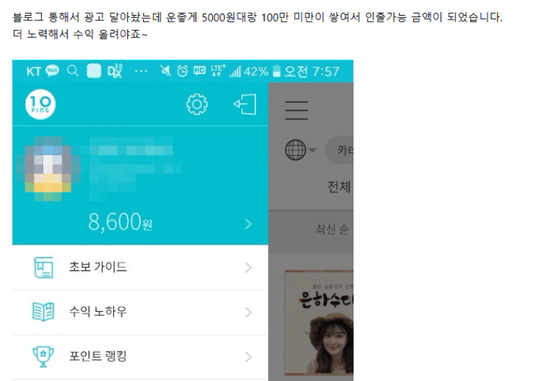Tap the search icon in status bar
The width and height of the screenshot is (540, 381).
pyautogui.click(x=73, y=71)
